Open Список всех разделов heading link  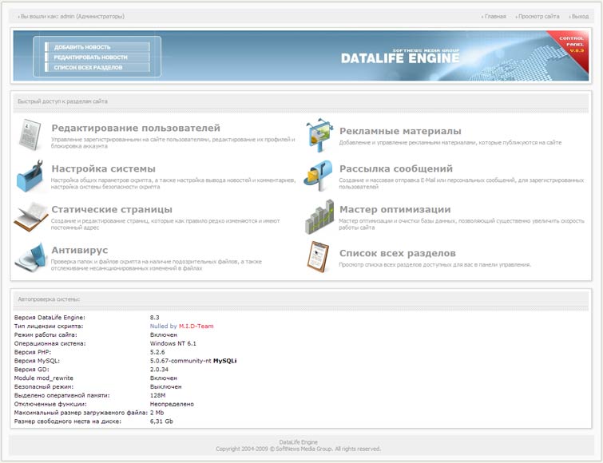point(398,253)
